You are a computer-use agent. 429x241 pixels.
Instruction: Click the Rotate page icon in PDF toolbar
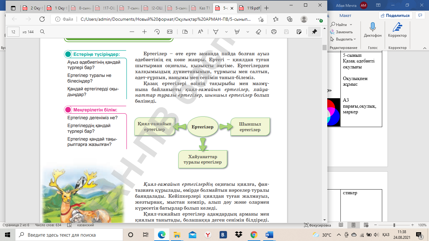click(x=157, y=32)
